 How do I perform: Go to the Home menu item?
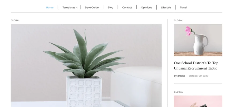(50, 7)
